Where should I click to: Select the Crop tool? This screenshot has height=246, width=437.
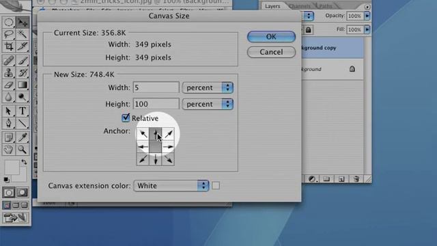point(9,46)
